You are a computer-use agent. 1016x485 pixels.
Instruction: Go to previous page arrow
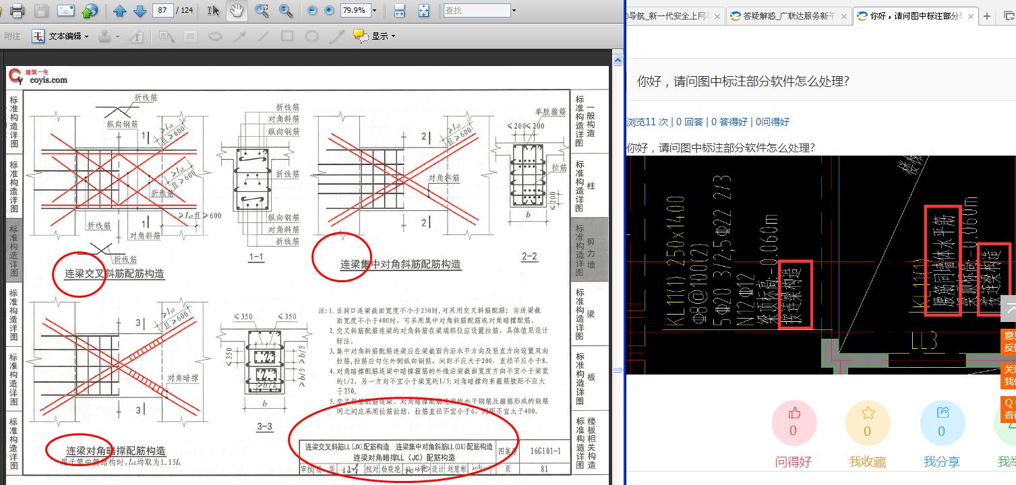click(119, 11)
